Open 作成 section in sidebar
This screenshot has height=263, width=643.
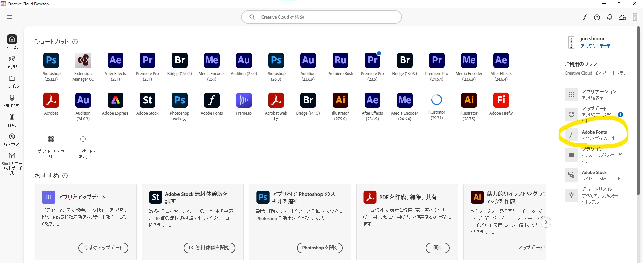click(x=12, y=120)
